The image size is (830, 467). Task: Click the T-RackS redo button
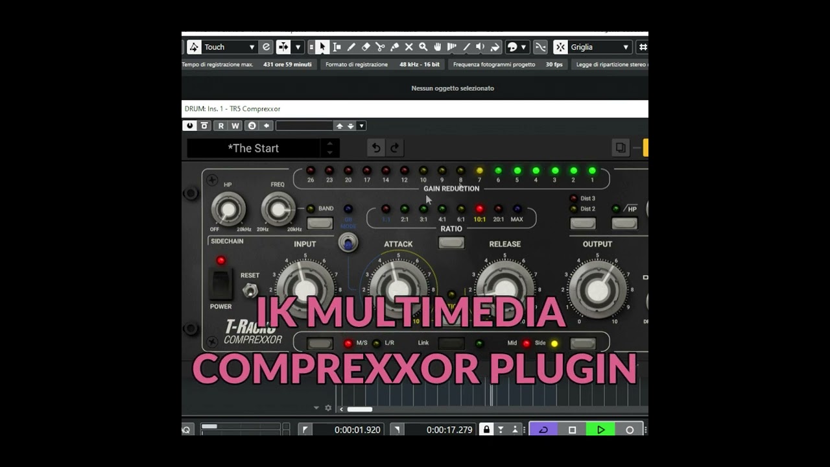[x=394, y=148]
